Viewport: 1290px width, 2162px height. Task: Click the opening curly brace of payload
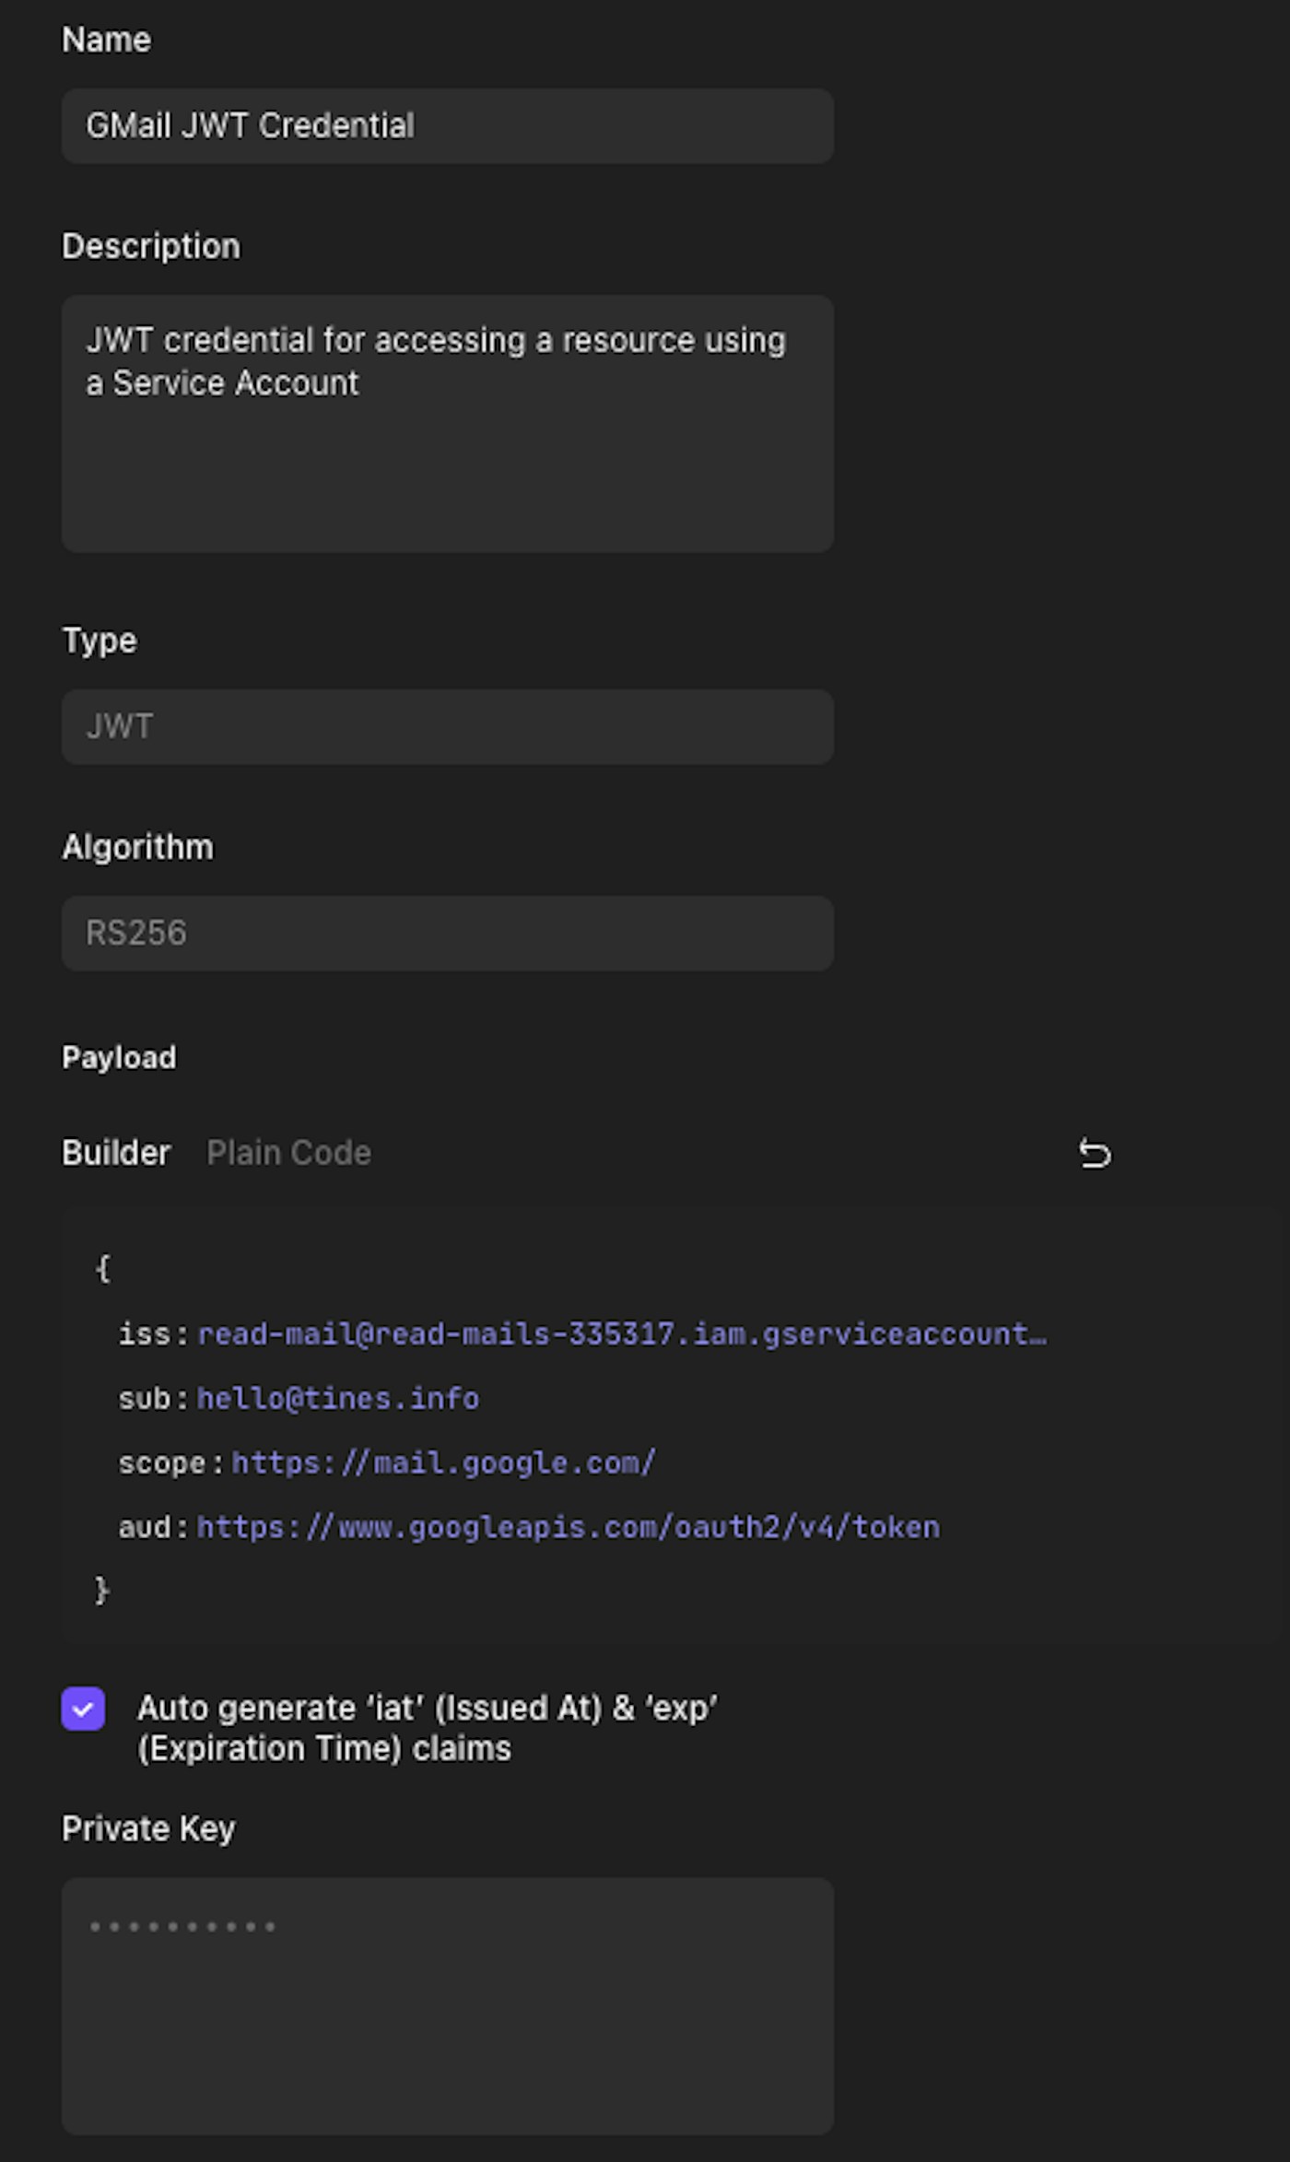click(x=102, y=1269)
